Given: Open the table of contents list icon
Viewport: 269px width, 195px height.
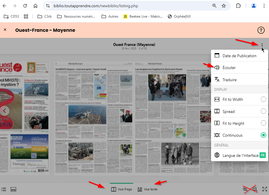Looking at the screenshot, I should [4, 189].
